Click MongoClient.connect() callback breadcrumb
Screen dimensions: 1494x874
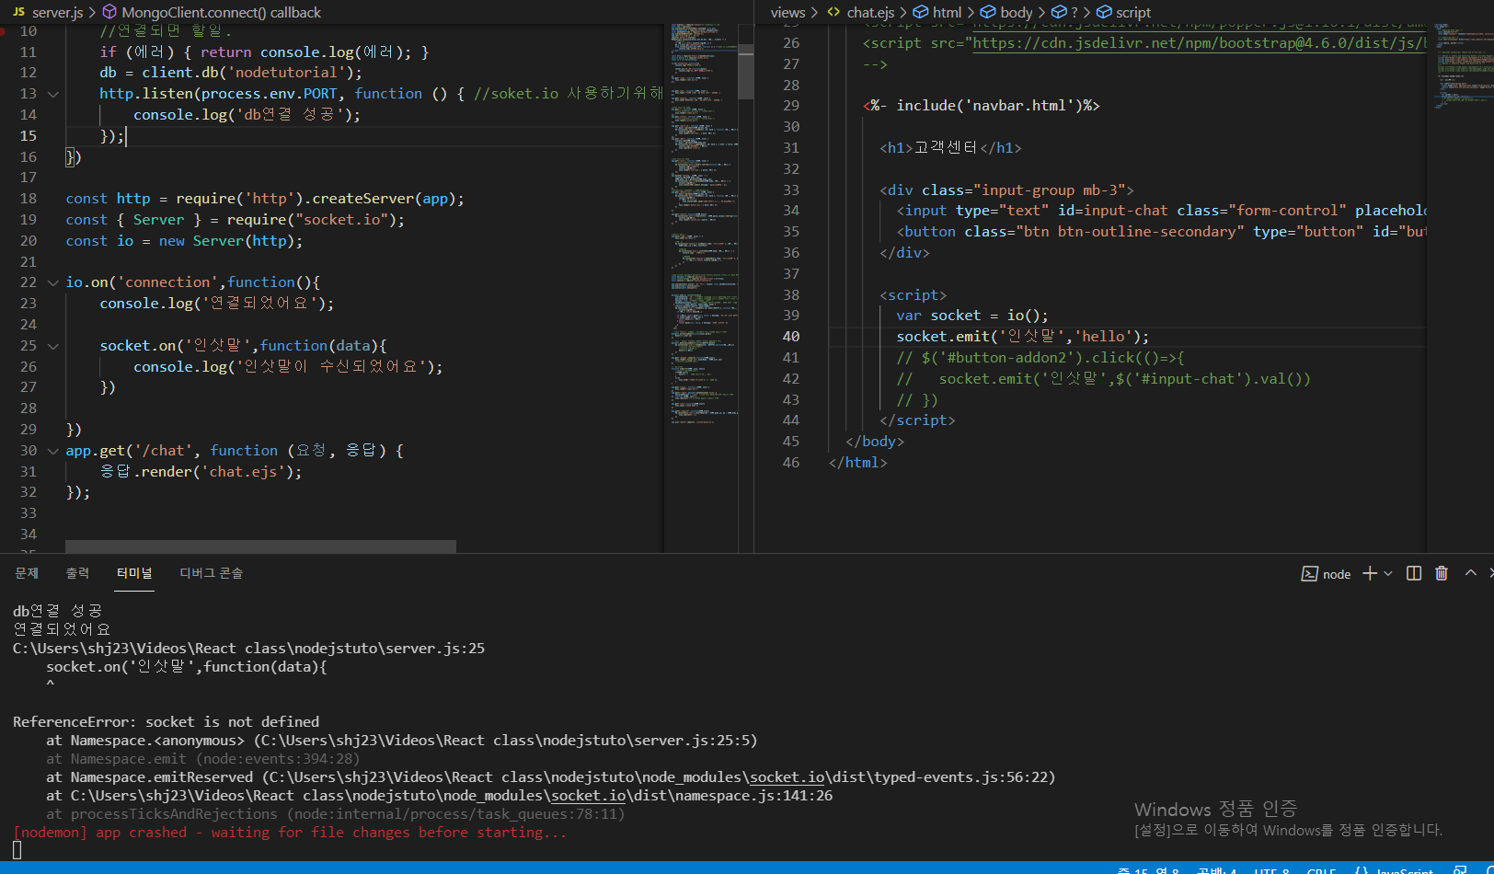tap(221, 12)
